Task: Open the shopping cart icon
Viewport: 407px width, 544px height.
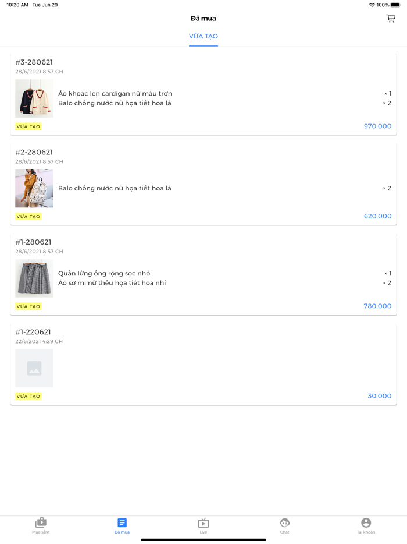Action: pos(391,19)
